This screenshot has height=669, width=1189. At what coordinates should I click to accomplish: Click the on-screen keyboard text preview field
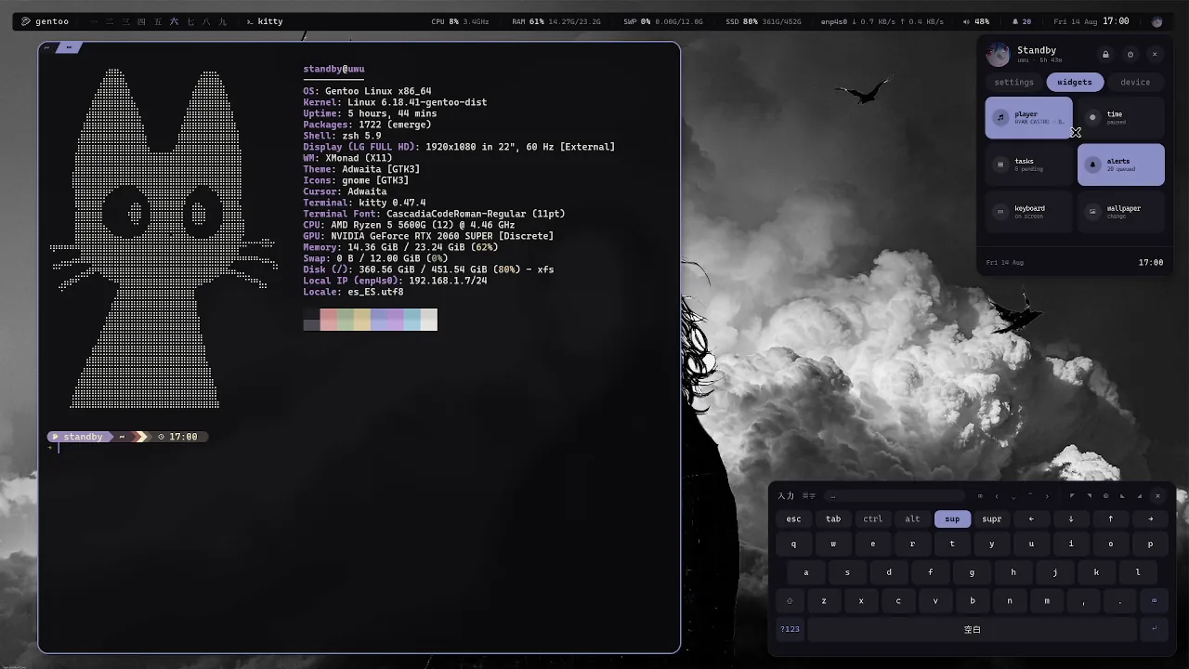click(895, 496)
